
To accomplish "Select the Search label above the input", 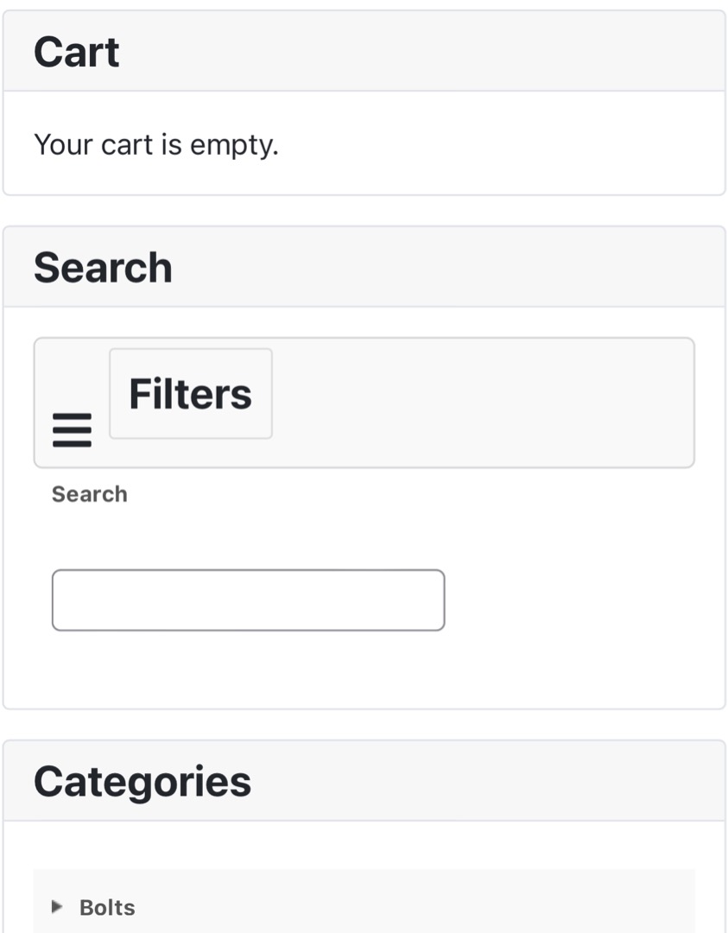I will point(89,494).
